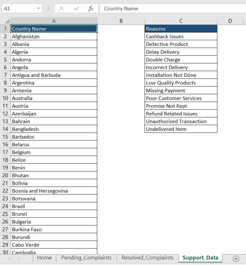246x265 pixels.
Task: Add a new sheet with plus button
Action: [236, 259]
